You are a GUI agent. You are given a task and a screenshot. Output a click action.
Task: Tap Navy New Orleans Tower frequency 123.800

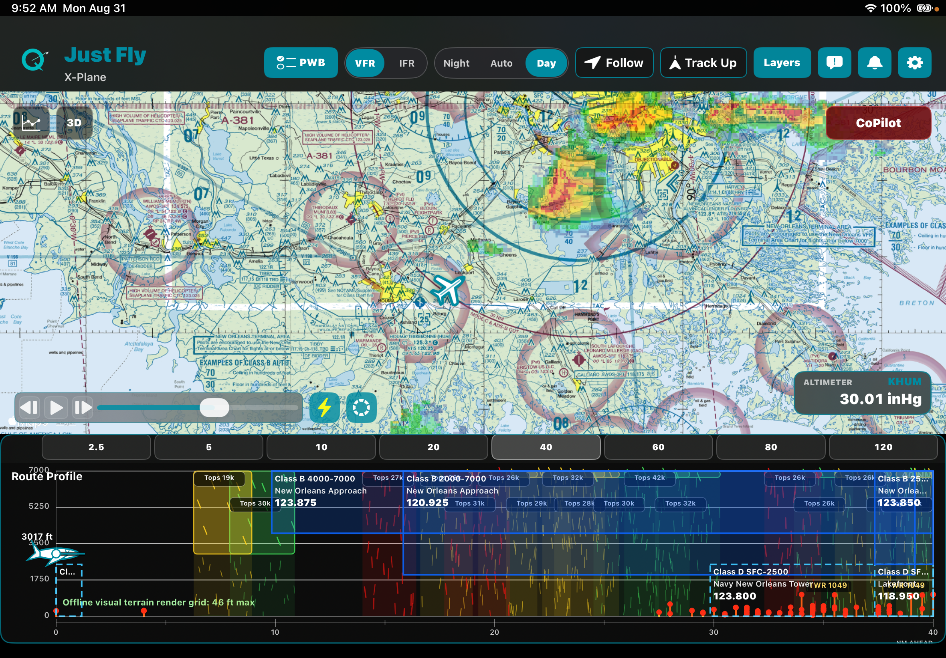(x=734, y=596)
